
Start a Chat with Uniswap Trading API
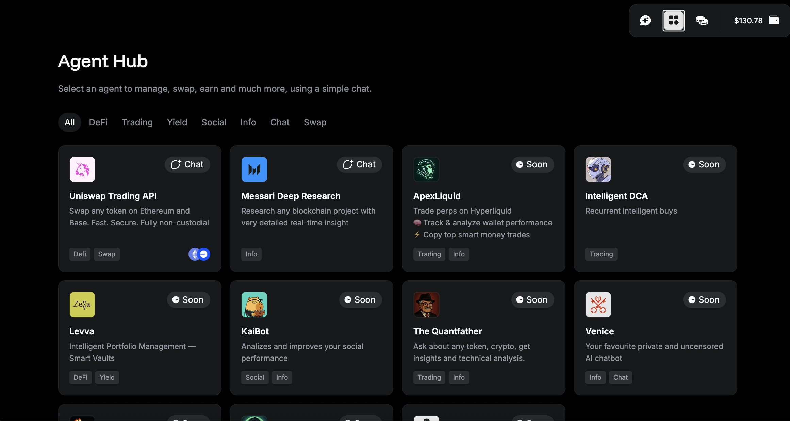(187, 164)
